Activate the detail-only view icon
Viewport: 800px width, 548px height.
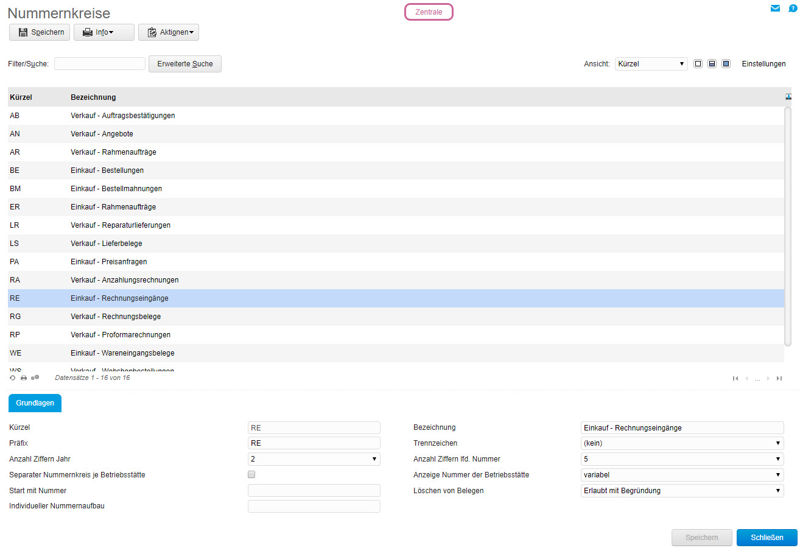[726, 63]
